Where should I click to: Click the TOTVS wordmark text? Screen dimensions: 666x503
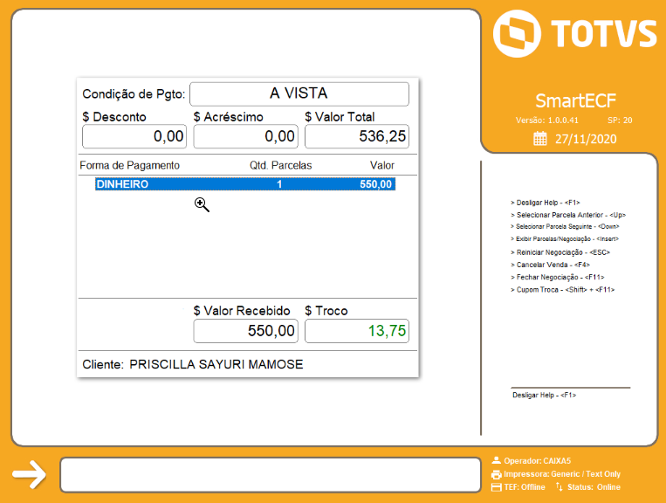[603, 33]
